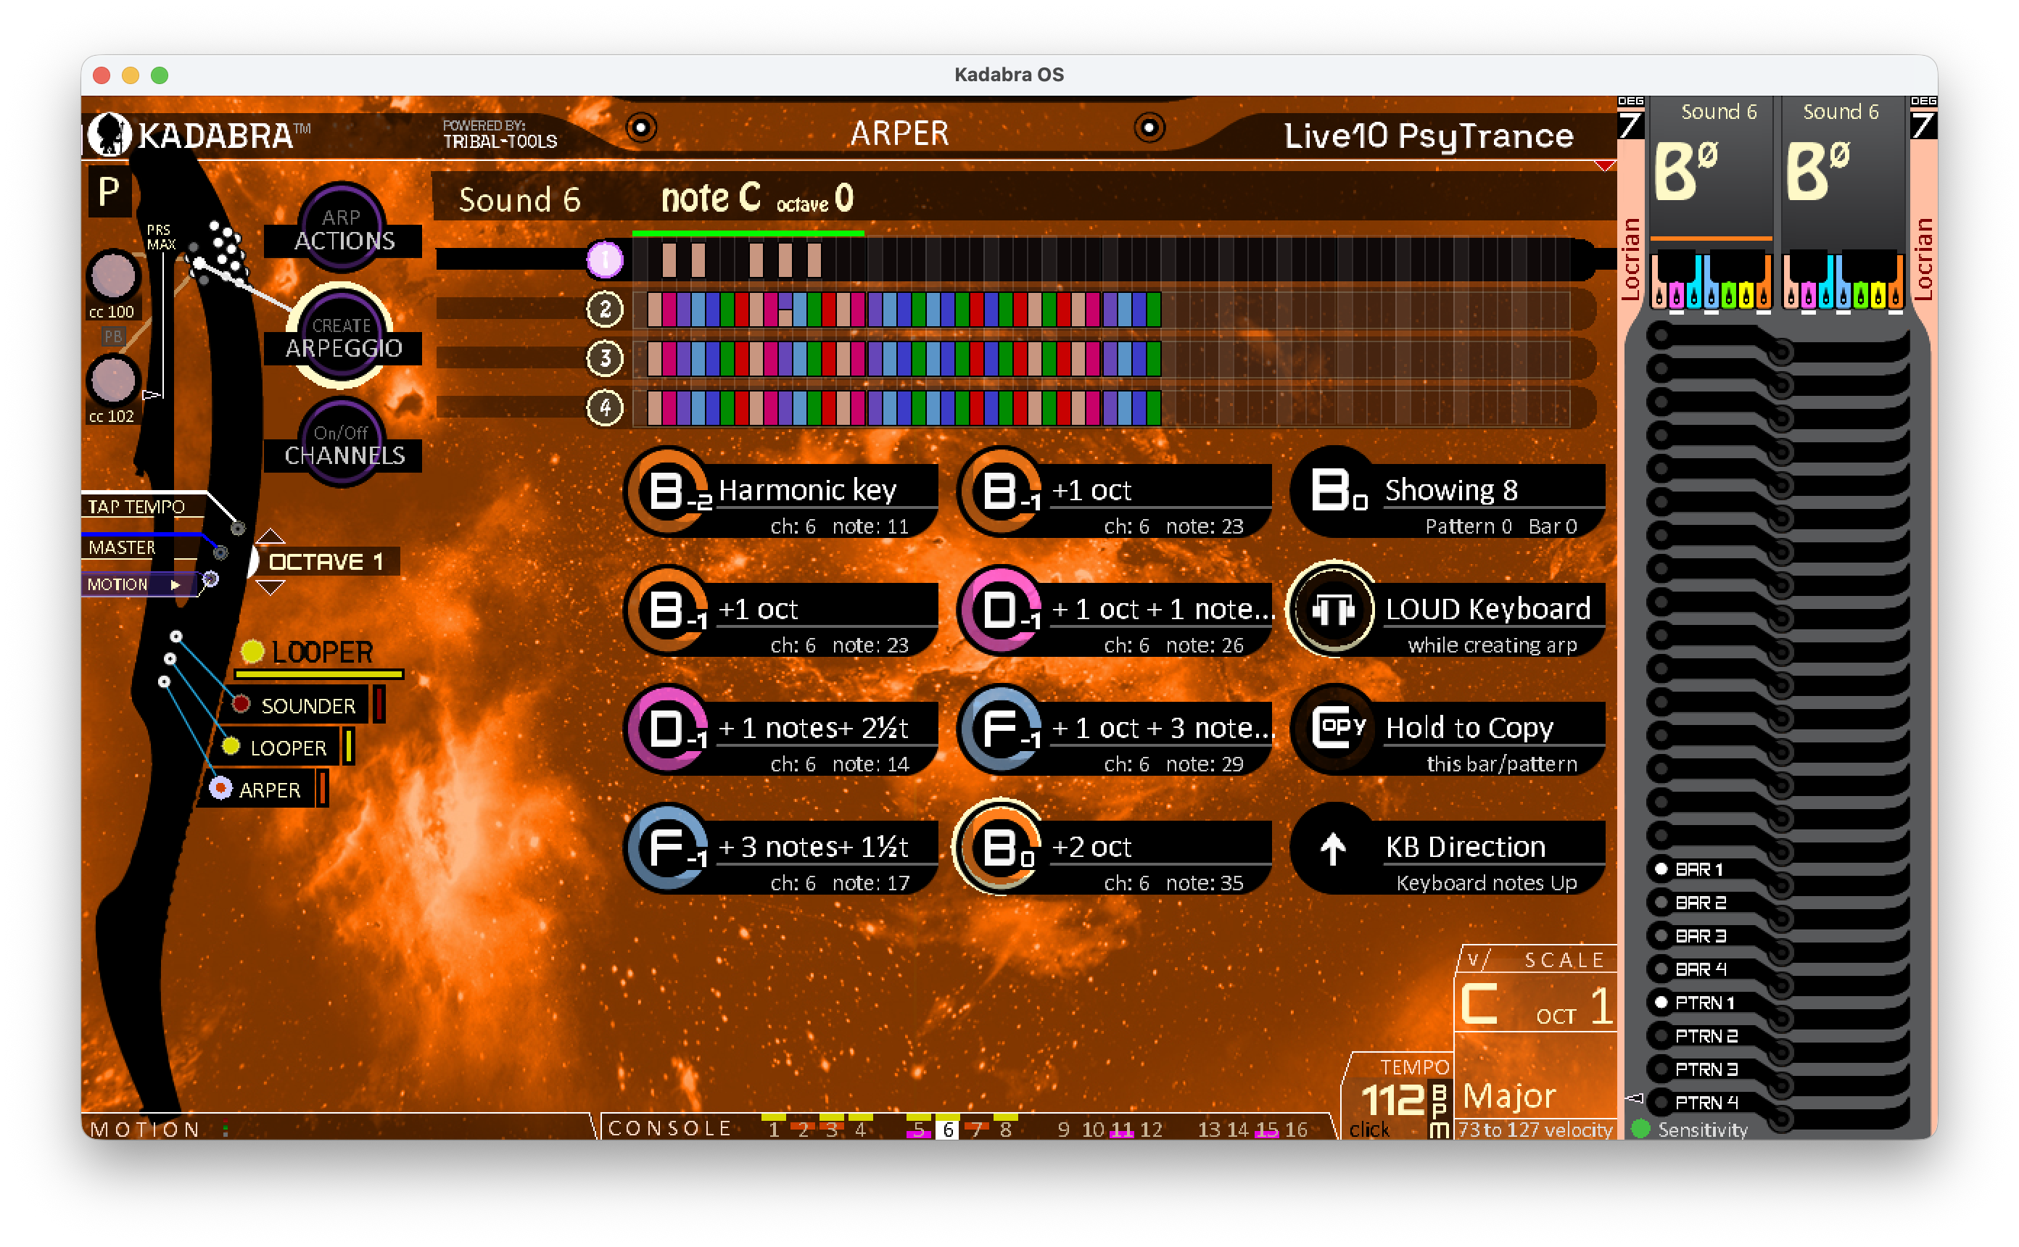Click the target icon right of ARPER title
The height and width of the screenshot is (1247, 2019).
coord(1149,128)
